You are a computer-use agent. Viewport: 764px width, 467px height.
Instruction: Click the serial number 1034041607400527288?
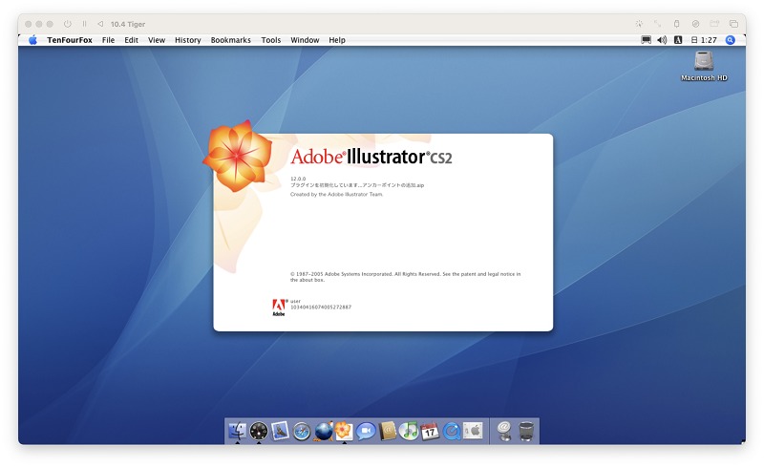coord(321,308)
